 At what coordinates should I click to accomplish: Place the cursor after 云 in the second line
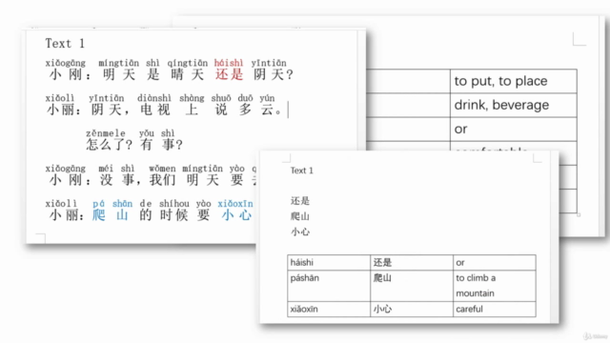(x=274, y=110)
